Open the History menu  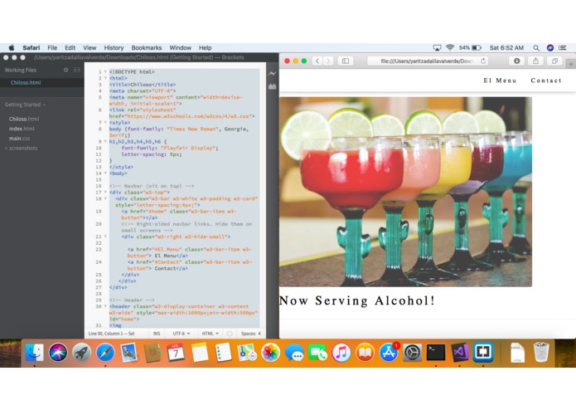114,48
